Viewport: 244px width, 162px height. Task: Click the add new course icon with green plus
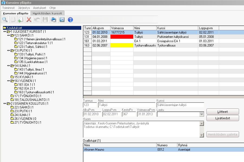click(21, 19)
